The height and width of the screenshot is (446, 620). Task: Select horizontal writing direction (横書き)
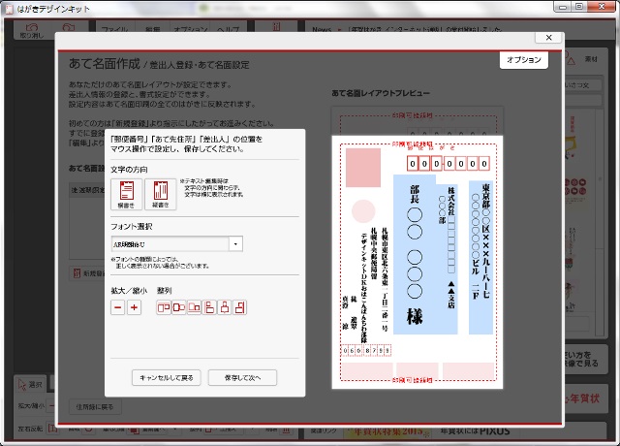pyautogui.click(x=126, y=194)
